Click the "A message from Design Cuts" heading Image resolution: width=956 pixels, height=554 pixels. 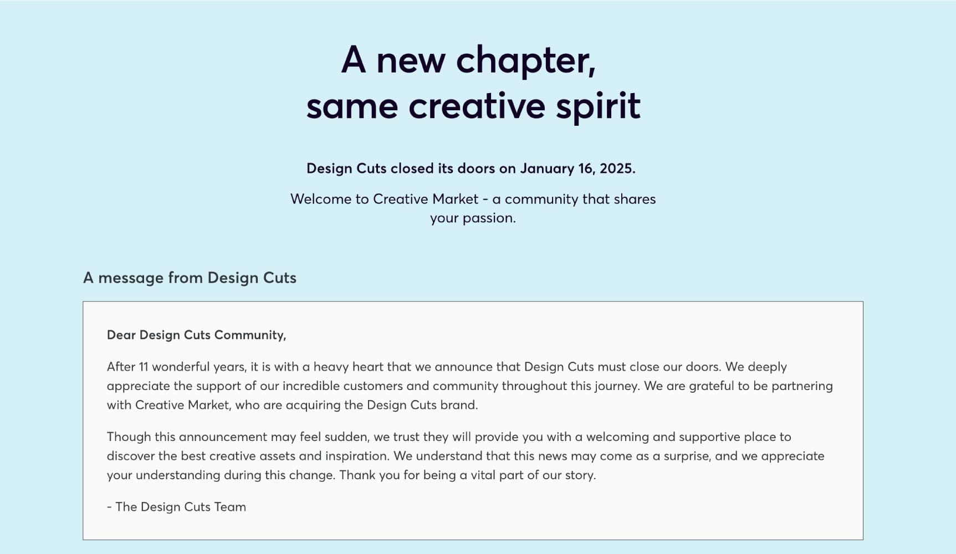[190, 278]
